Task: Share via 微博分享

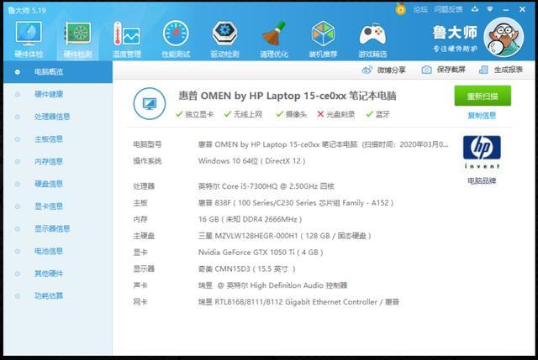Action: 383,70
